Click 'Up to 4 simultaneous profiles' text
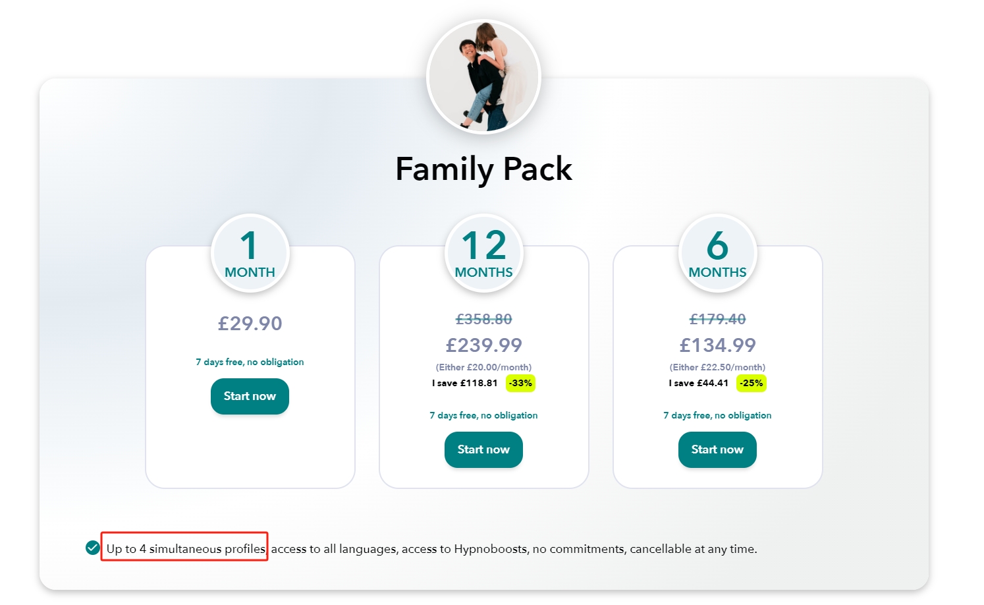Viewport: 984px width, 605px height. coord(186,549)
